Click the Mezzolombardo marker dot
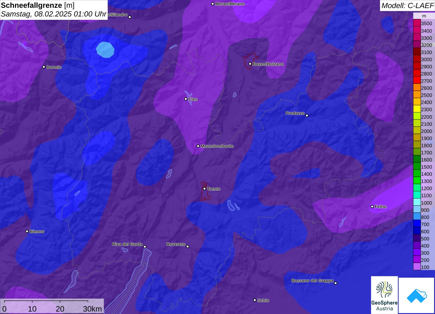Screen dimensions: 435x314 tap(198, 146)
